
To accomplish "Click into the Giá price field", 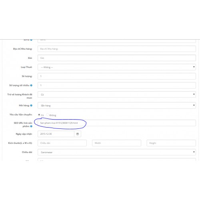I will pyautogui.click(x=117, y=58).
